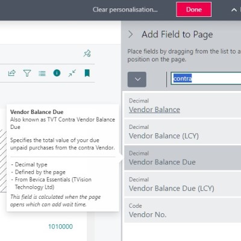Select the Vendor Balance Due field
This screenshot has height=241, width=241.
(183, 158)
